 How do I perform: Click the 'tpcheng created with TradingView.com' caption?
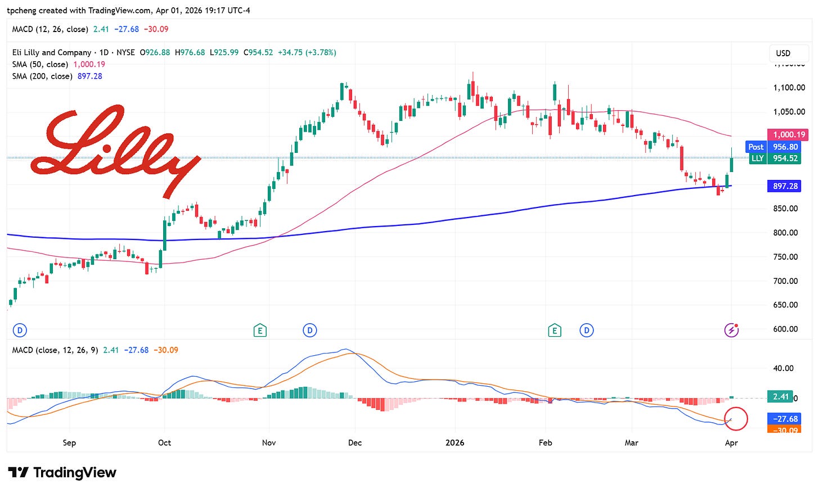click(79, 10)
